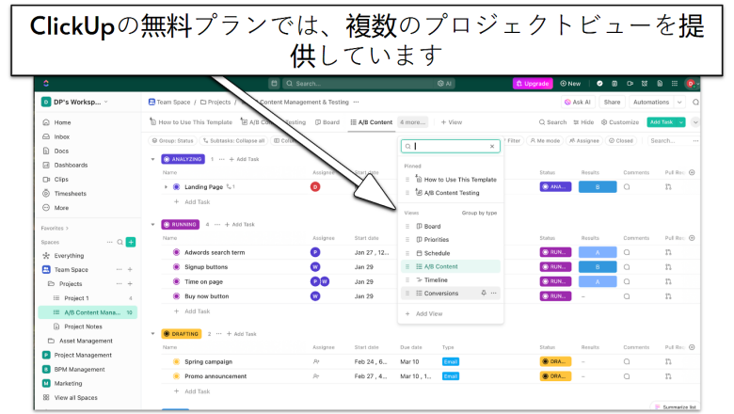Click the Spaces search magnifier icon
This screenshot has width=734, height=414.
120,242
